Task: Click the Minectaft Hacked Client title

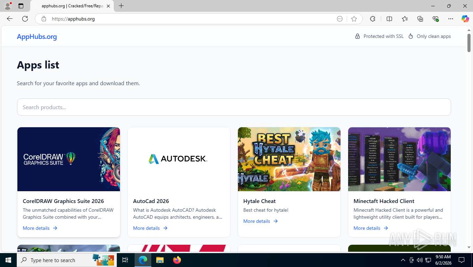Action: pos(384,201)
